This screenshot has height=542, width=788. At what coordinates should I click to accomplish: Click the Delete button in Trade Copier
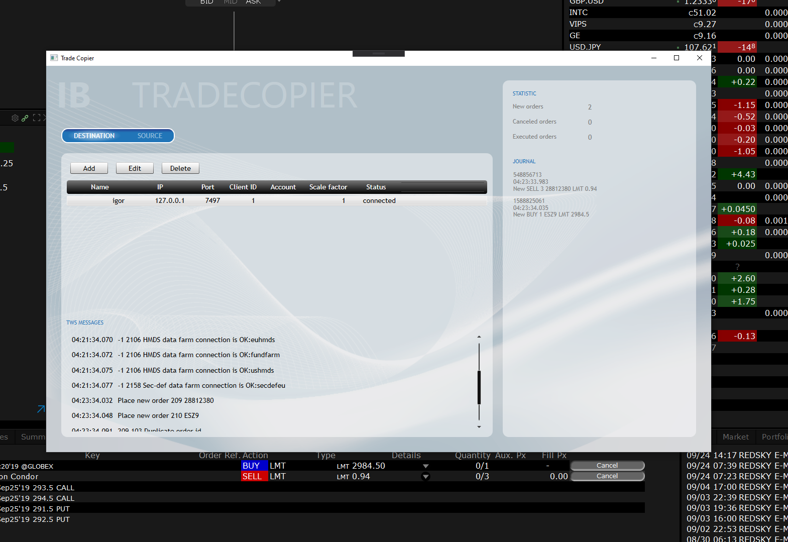(x=180, y=168)
